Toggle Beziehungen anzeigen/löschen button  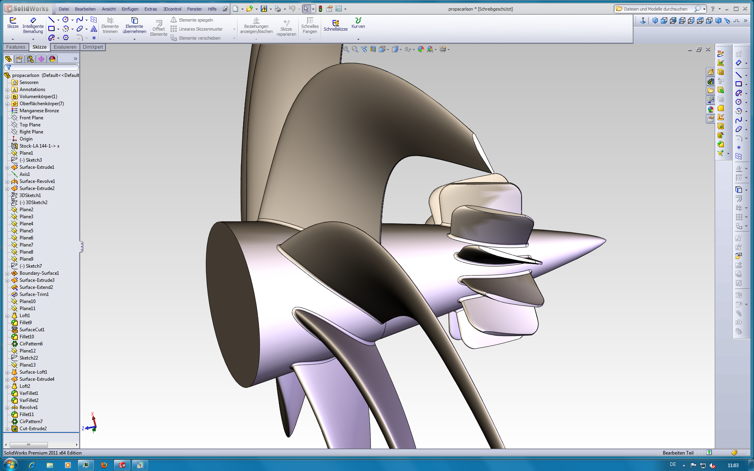(x=256, y=20)
